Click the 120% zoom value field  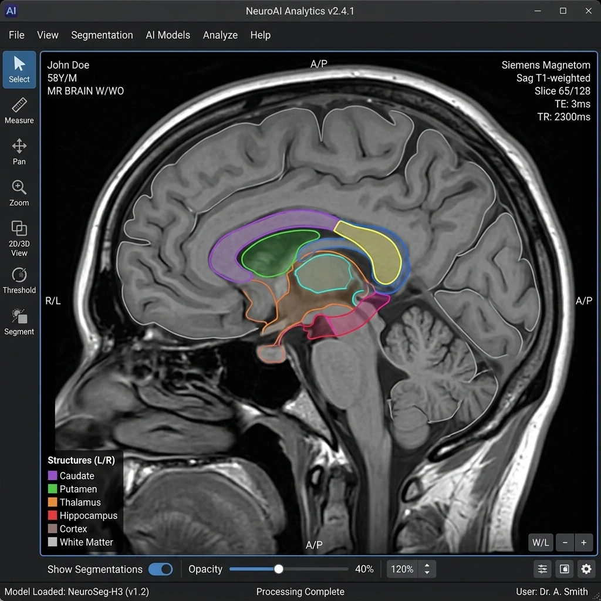click(402, 569)
